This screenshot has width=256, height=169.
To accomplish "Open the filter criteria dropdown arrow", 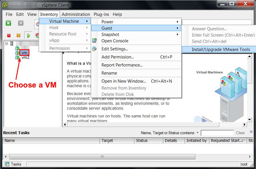I will coord(197,133).
